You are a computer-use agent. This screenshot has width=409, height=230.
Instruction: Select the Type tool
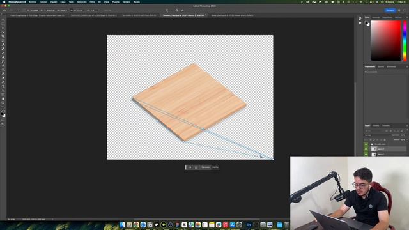pos(3,86)
